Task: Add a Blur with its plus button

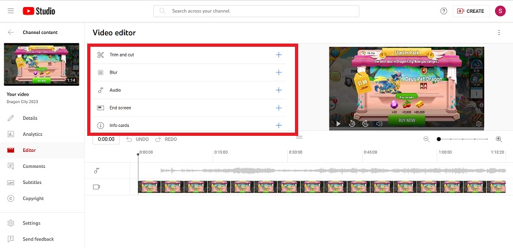Action: [278, 72]
